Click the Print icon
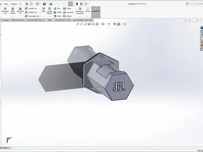 [51, 4]
